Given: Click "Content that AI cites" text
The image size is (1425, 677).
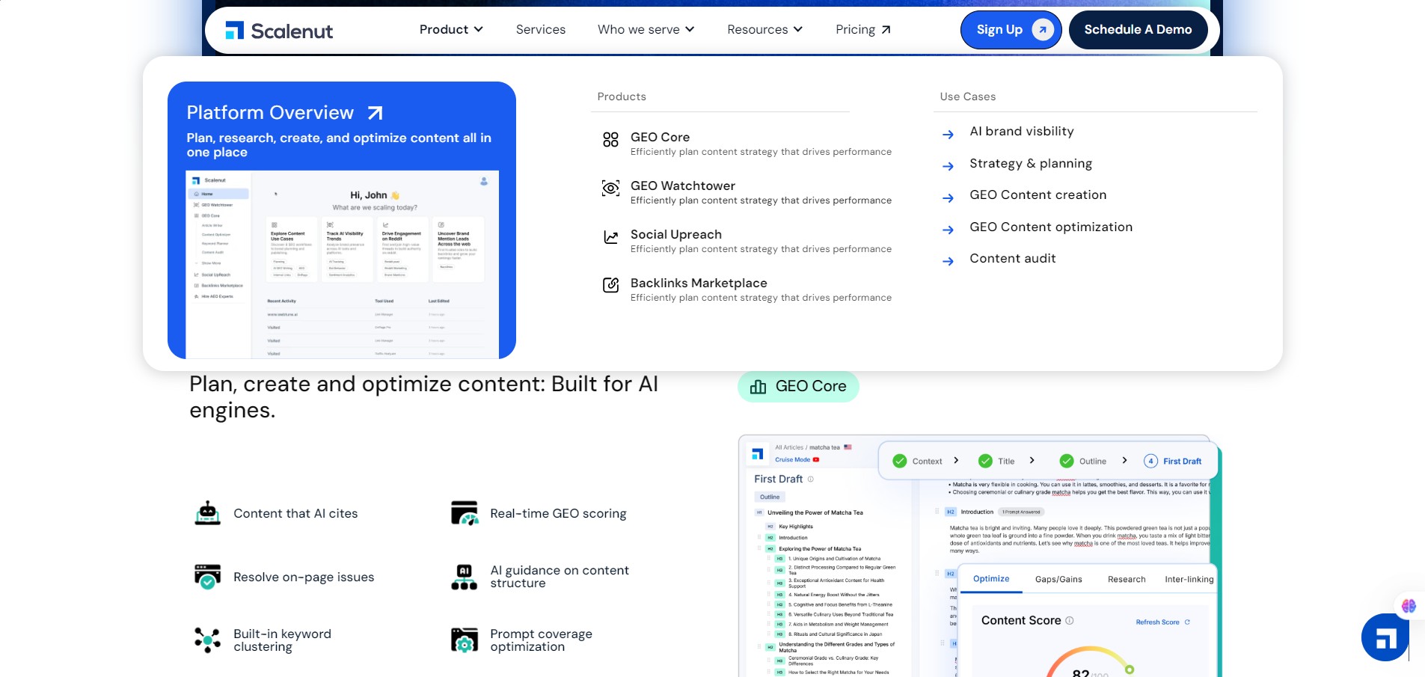Looking at the screenshot, I should (295, 514).
